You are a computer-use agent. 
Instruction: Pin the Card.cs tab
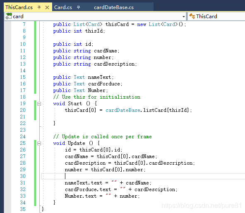(79, 7)
